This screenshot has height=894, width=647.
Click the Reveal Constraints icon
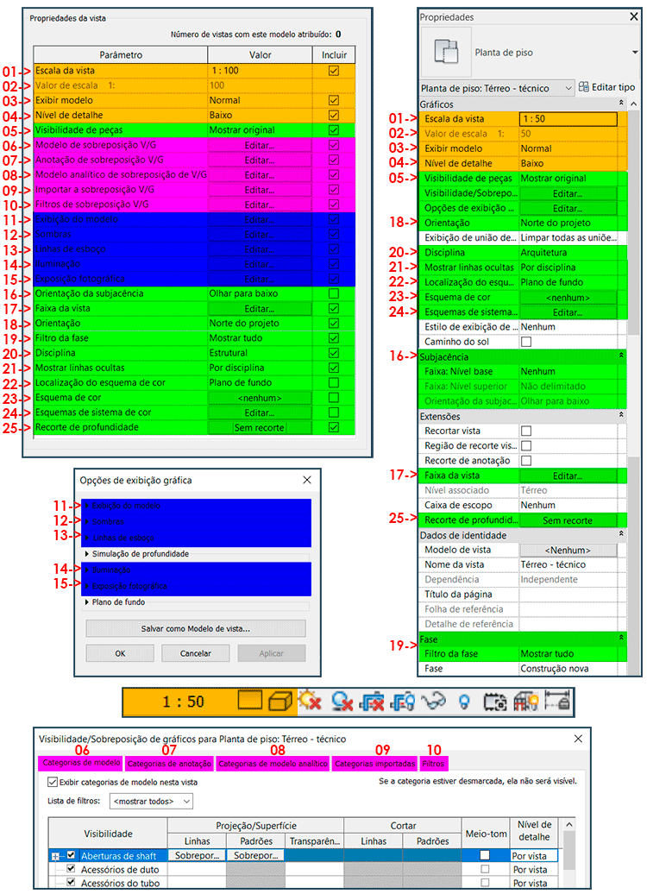pyautogui.click(x=558, y=701)
